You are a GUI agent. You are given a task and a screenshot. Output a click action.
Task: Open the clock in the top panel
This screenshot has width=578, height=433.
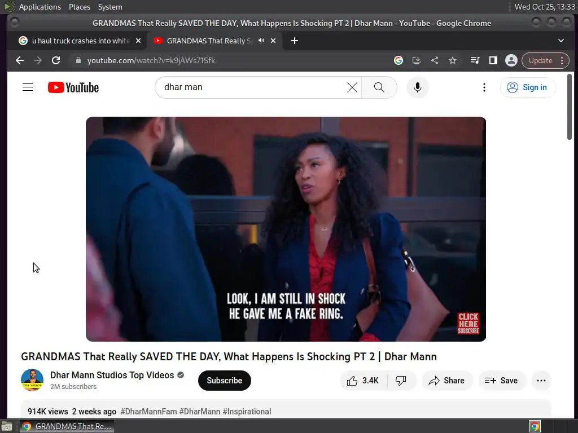pyautogui.click(x=545, y=7)
